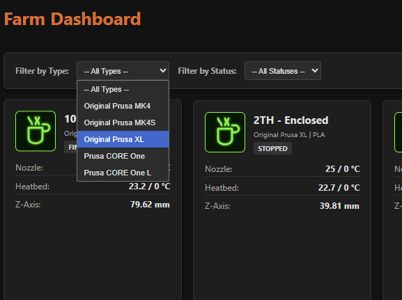
Task: Choose Original Prusa MK4S option
Action: [123, 123]
